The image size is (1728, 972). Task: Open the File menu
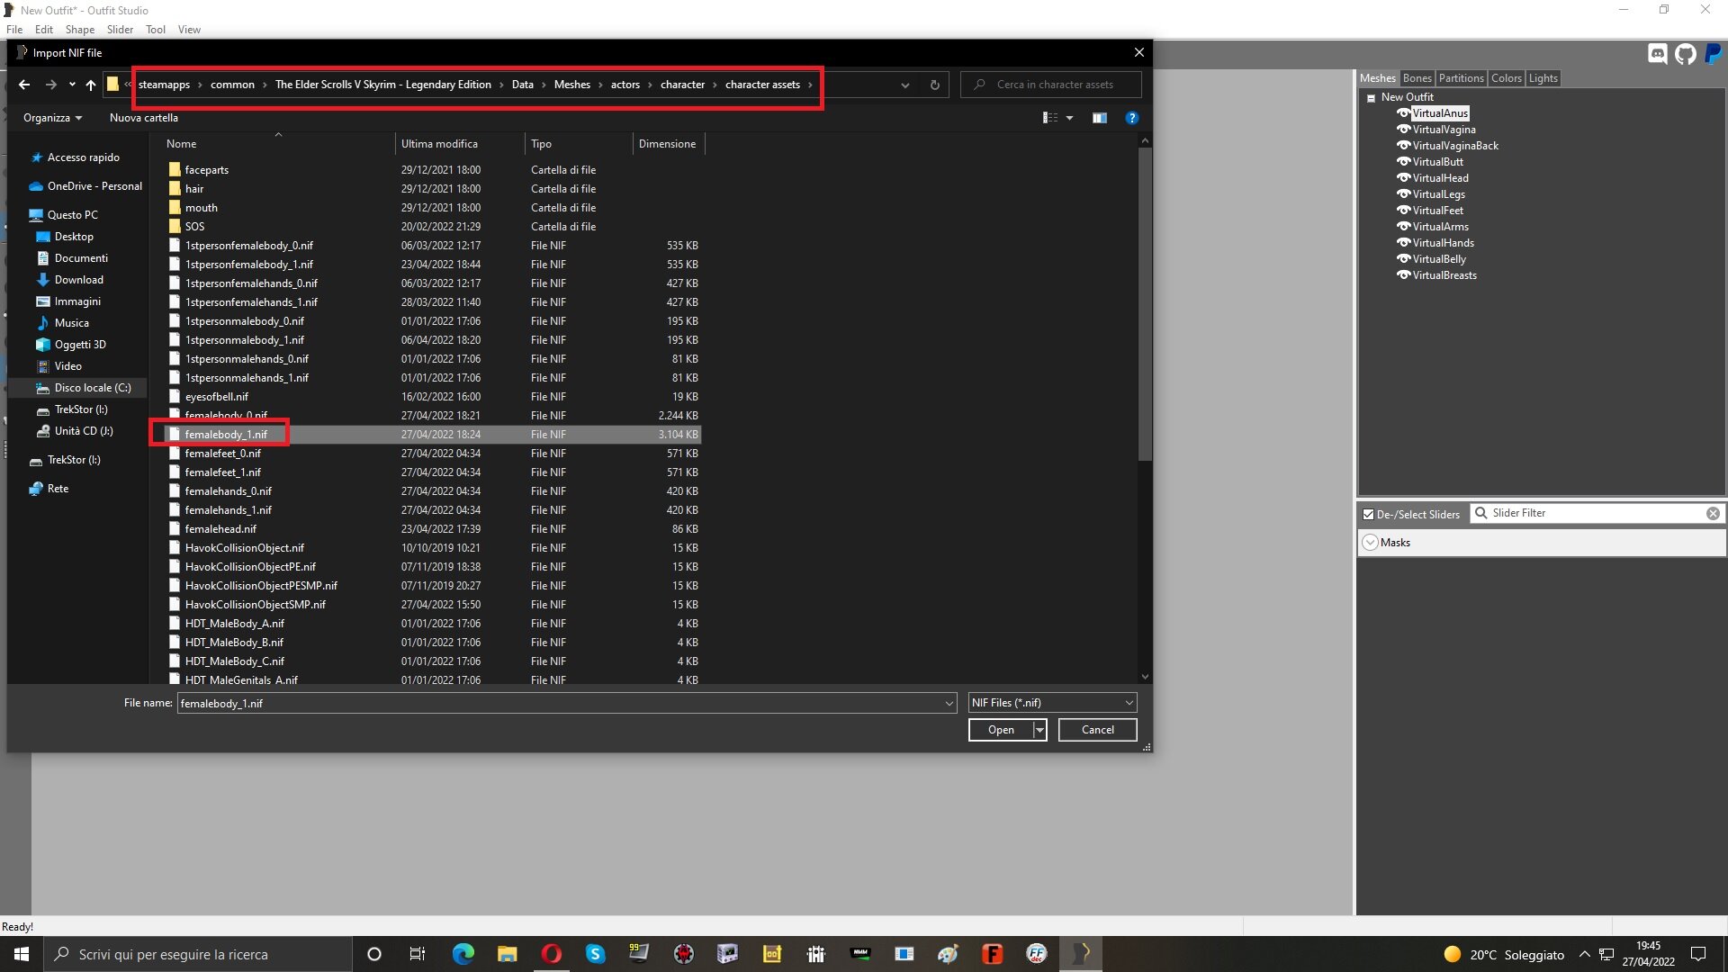click(x=14, y=30)
